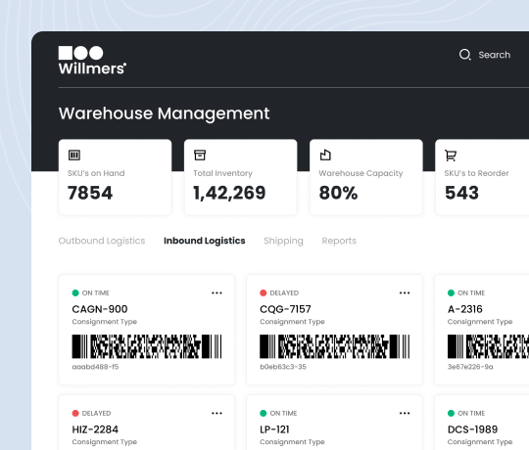Click green status dot on DCS-1989

(451, 413)
